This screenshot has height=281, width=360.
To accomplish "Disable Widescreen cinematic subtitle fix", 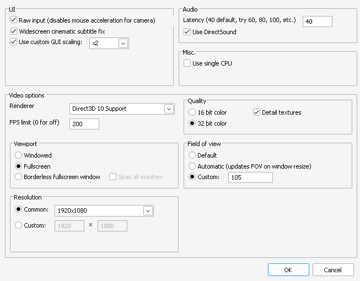I will click(x=14, y=31).
